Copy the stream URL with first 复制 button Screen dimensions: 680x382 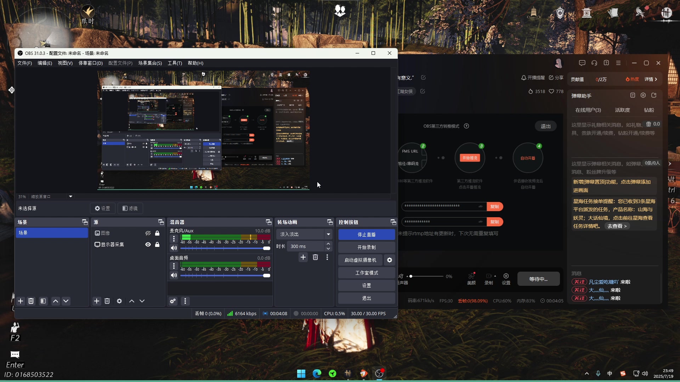(x=495, y=207)
